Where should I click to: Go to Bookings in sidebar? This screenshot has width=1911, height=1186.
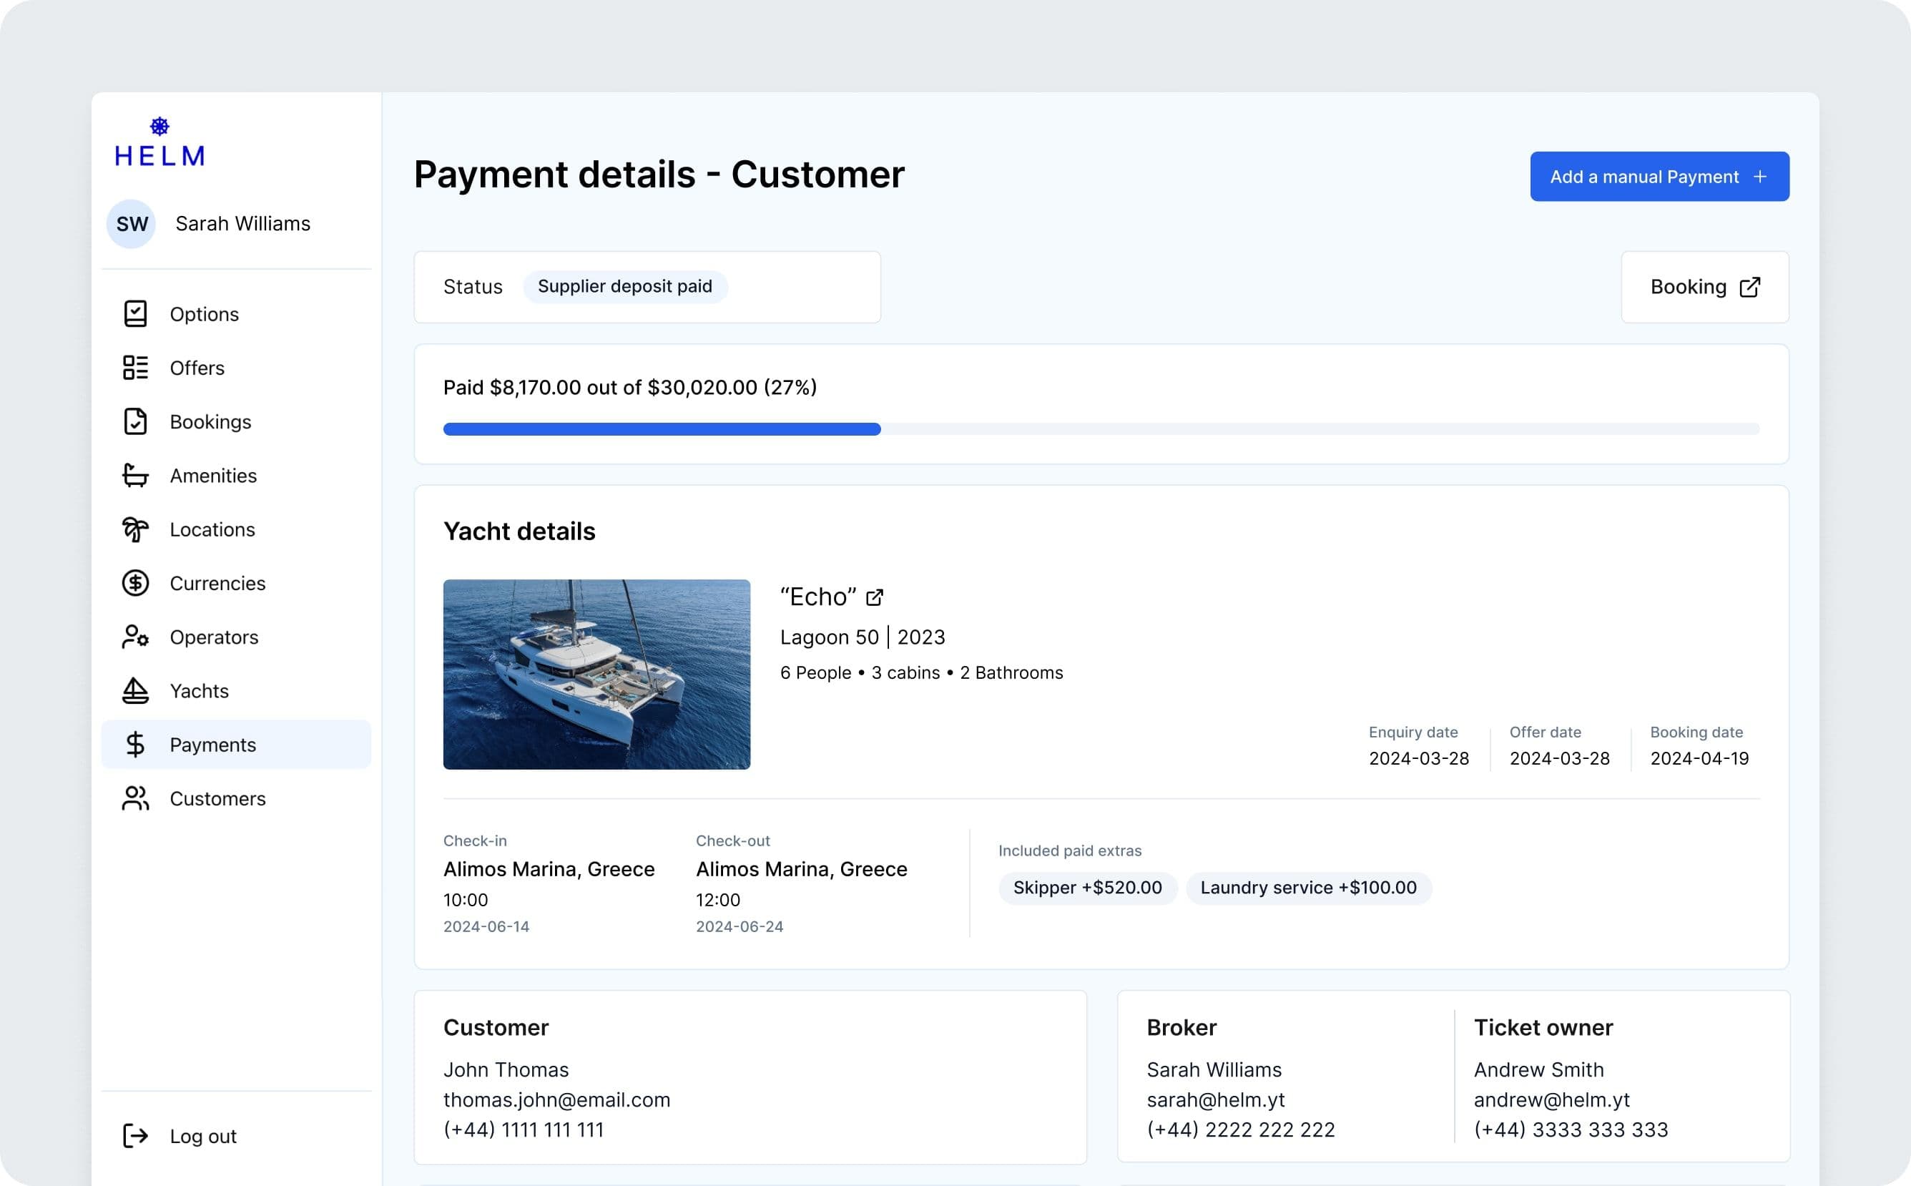pos(210,422)
